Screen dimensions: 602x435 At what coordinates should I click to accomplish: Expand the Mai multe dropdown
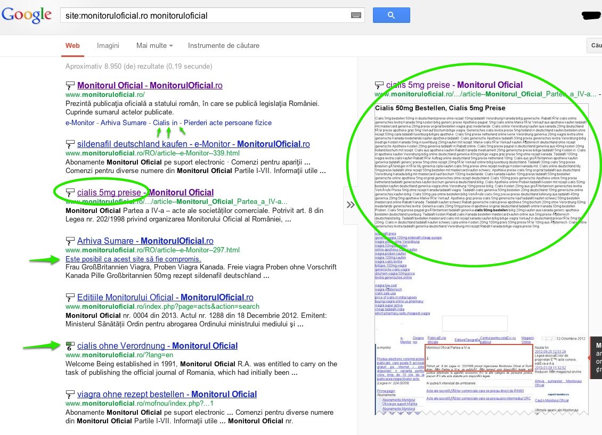click(x=154, y=46)
